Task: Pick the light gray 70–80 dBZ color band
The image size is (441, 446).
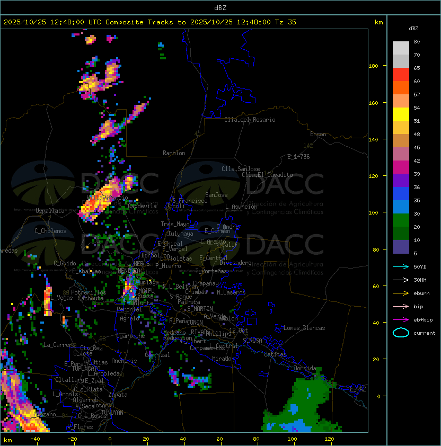Action: (x=401, y=48)
